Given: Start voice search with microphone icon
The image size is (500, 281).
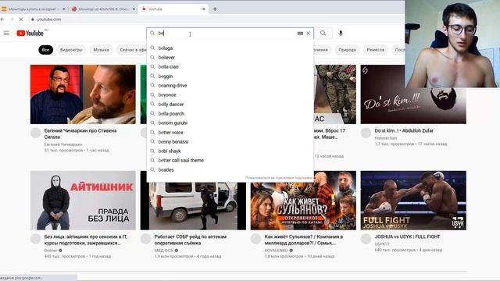Looking at the screenshot, I should tap(341, 33).
